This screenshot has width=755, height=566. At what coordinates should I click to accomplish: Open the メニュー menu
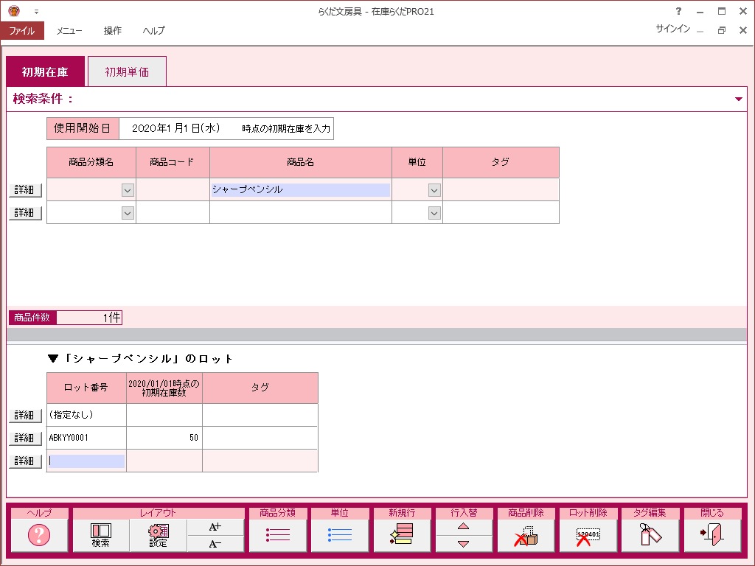click(x=69, y=31)
